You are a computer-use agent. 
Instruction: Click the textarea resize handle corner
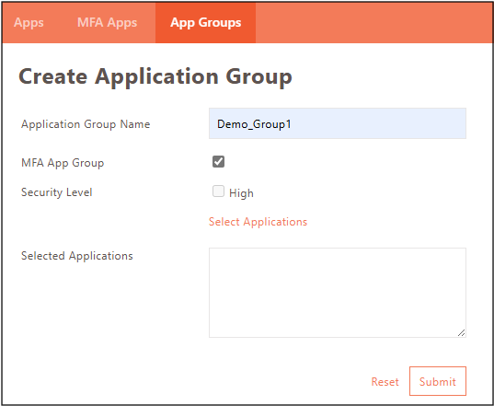click(x=462, y=333)
